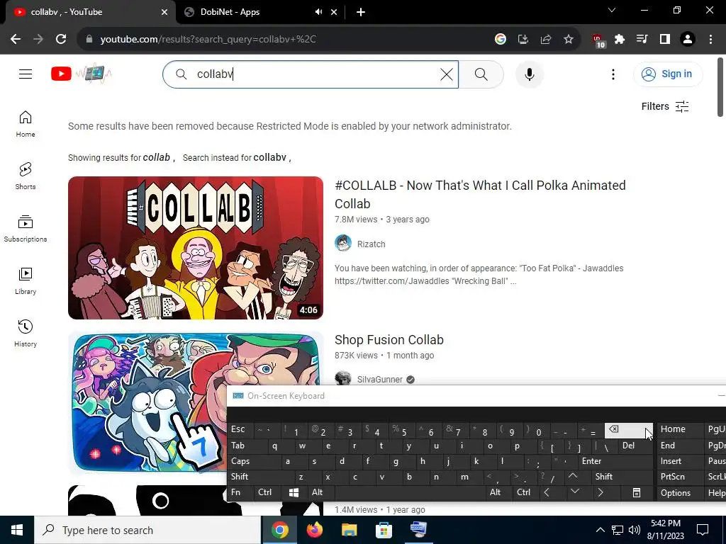726x544 pixels.
Task: Open Shorts in the sidebar
Action: [x=26, y=176]
